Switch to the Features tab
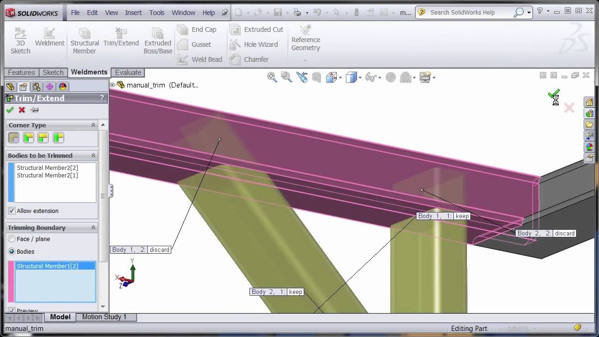Screen dimensions: 599x337 coord(21,73)
